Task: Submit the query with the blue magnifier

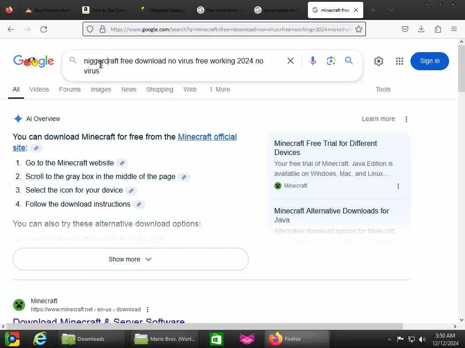Action: click(349, 61)
